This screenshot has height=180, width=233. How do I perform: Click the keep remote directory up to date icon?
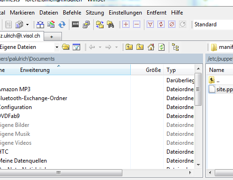(51, 24)
